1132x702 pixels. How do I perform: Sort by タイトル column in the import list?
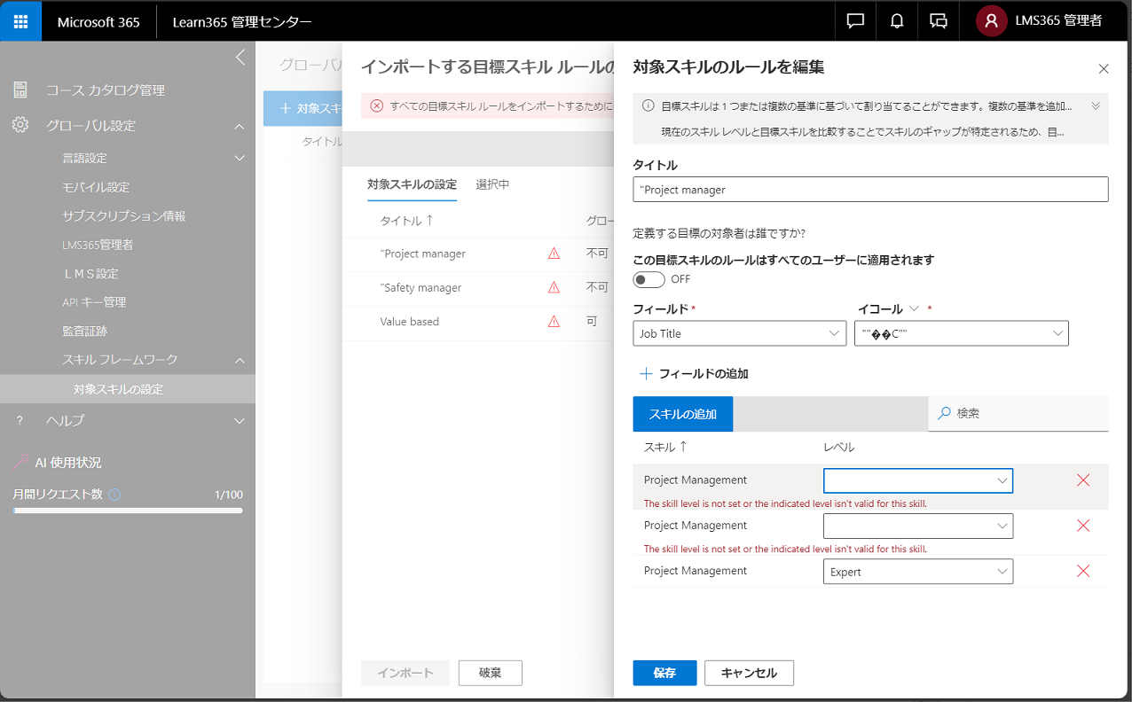[406, 220]
